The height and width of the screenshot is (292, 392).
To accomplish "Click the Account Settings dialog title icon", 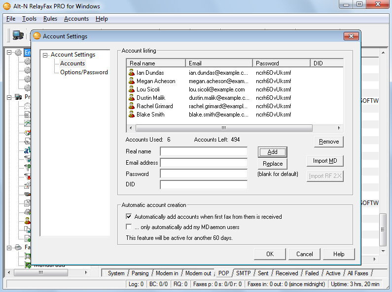I will point(37,36).
